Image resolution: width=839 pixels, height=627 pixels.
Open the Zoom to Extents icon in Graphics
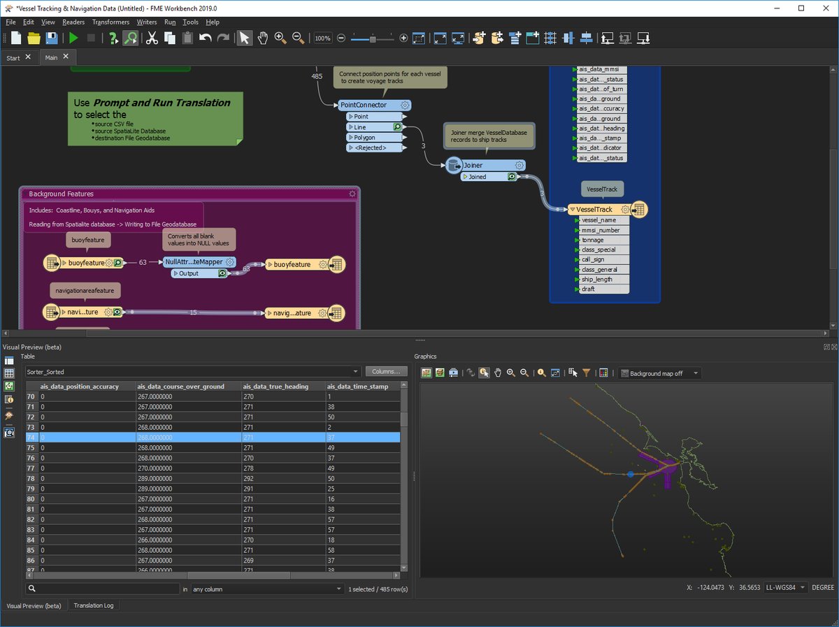[554, 373]
